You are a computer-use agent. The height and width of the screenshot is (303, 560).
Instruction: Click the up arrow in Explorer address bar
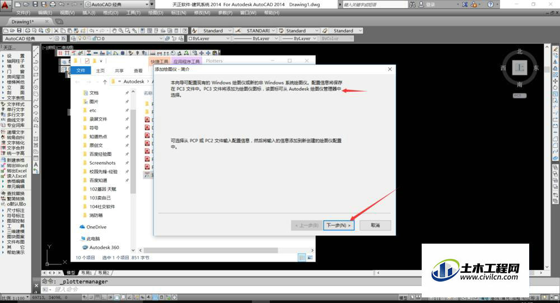tap(105, 82)
